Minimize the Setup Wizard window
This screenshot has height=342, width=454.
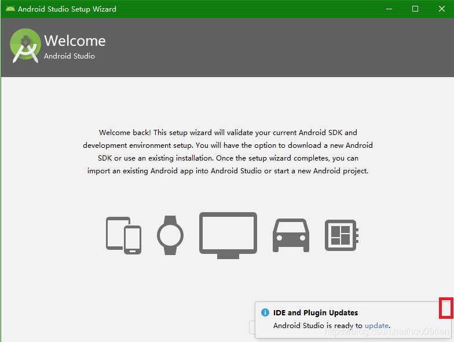[x=389, y=9]
